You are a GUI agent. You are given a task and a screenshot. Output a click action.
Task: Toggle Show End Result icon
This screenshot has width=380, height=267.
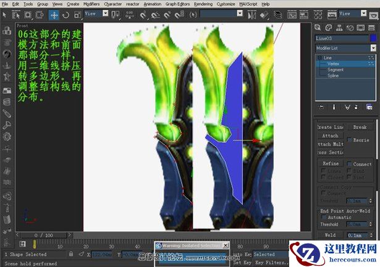click(x=334, y=107)
